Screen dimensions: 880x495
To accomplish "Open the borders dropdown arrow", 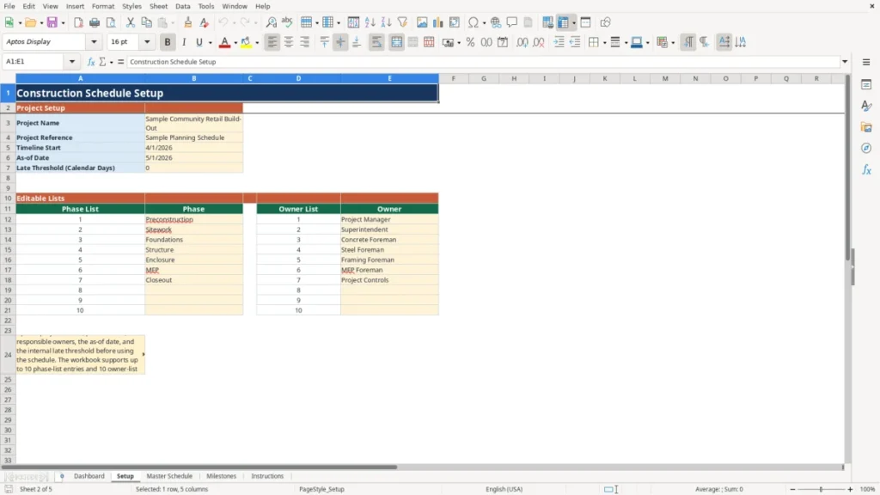I will click(x=604, y=43).
